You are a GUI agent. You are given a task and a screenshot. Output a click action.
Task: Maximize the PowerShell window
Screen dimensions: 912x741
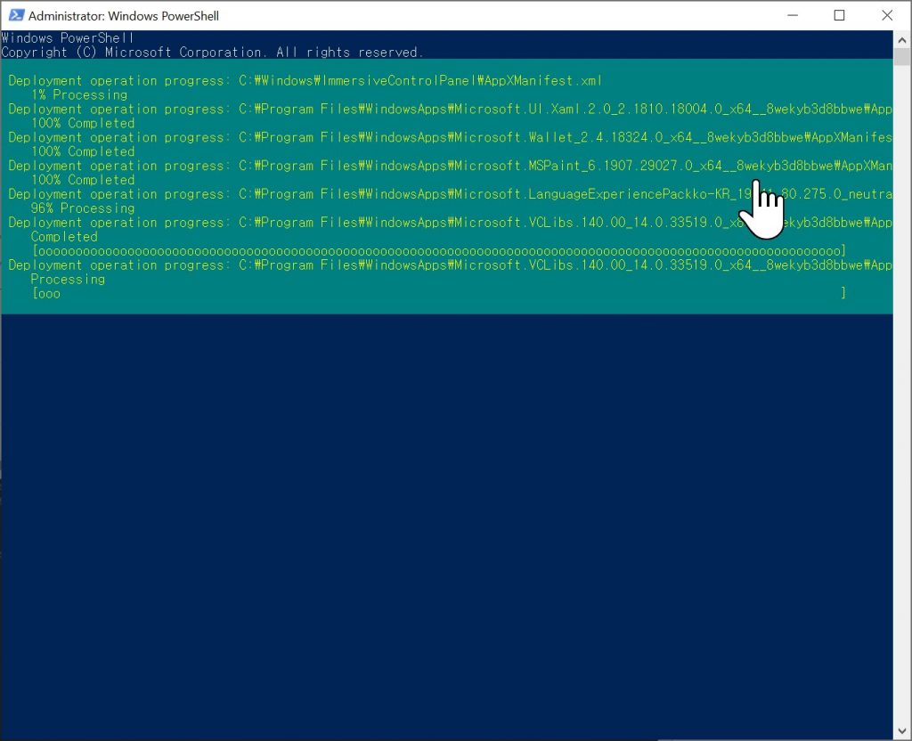pyautogui.click(x=839, y=15)
